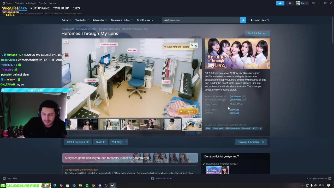
Task: Open Chrome from the taskbar
Action: point(93,185)
